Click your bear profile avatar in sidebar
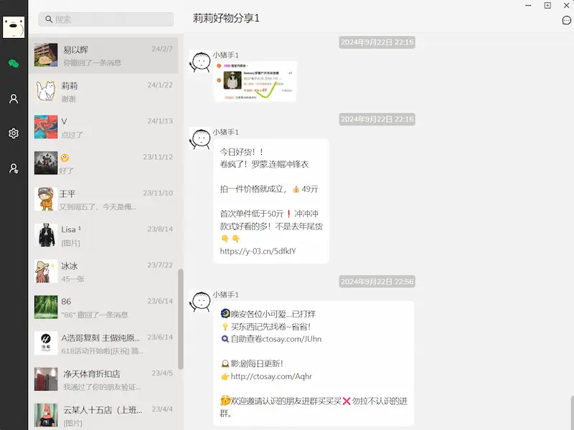Screen dimensions: 574x430 click(x=14, y=27)
